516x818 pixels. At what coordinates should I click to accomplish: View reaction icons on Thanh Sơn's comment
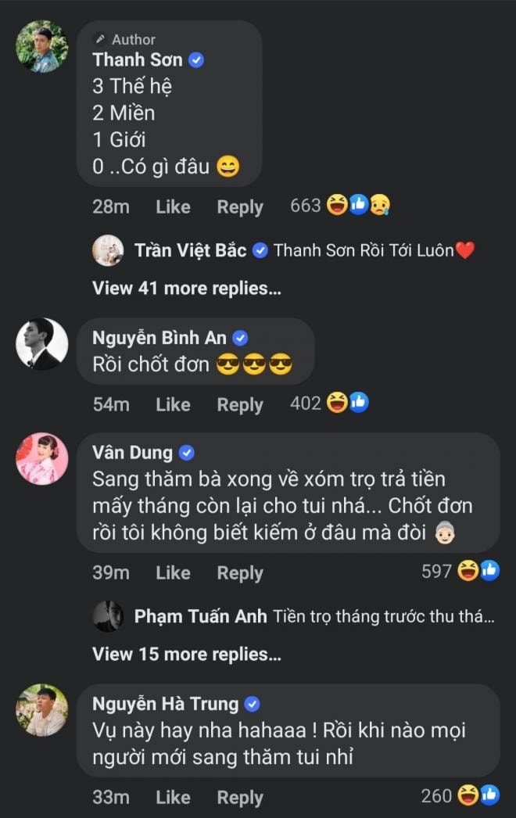tap(358, 206)
